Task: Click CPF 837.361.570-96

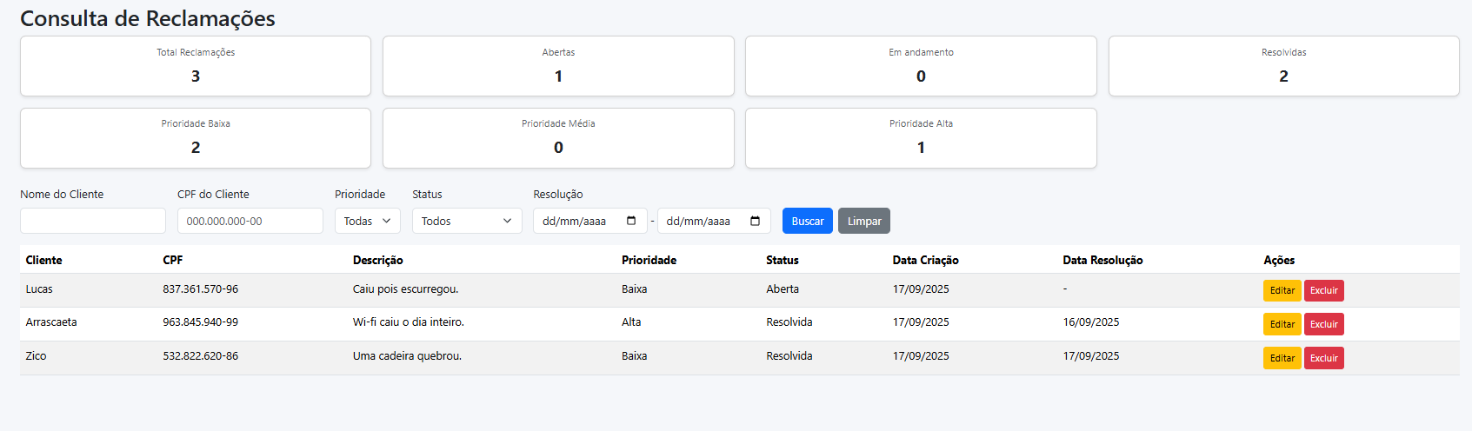Action: [x=201, y=289]
